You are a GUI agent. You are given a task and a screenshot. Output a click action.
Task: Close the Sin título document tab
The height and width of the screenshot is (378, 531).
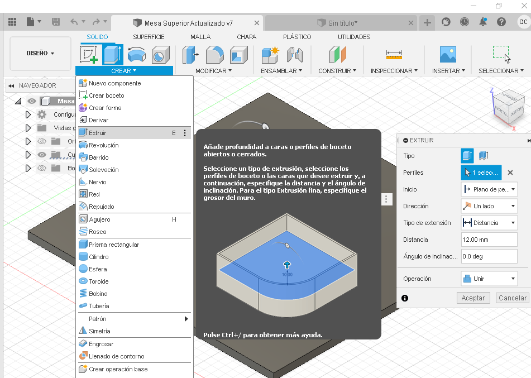click(411, 23)
